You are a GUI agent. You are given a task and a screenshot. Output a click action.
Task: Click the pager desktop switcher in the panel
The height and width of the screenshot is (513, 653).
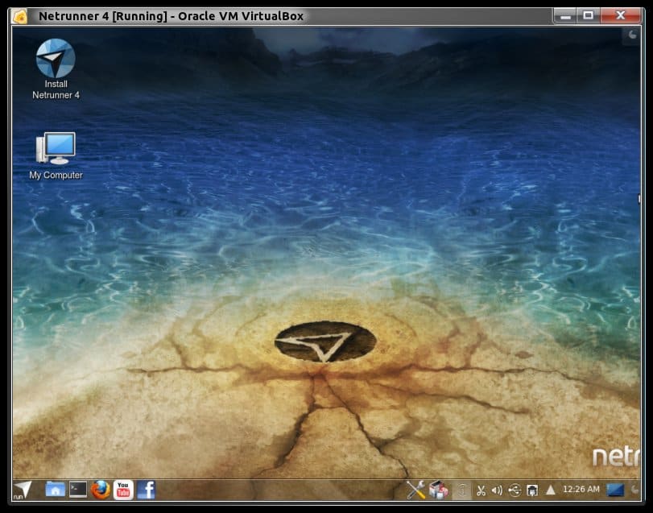(x=461, y=489)
